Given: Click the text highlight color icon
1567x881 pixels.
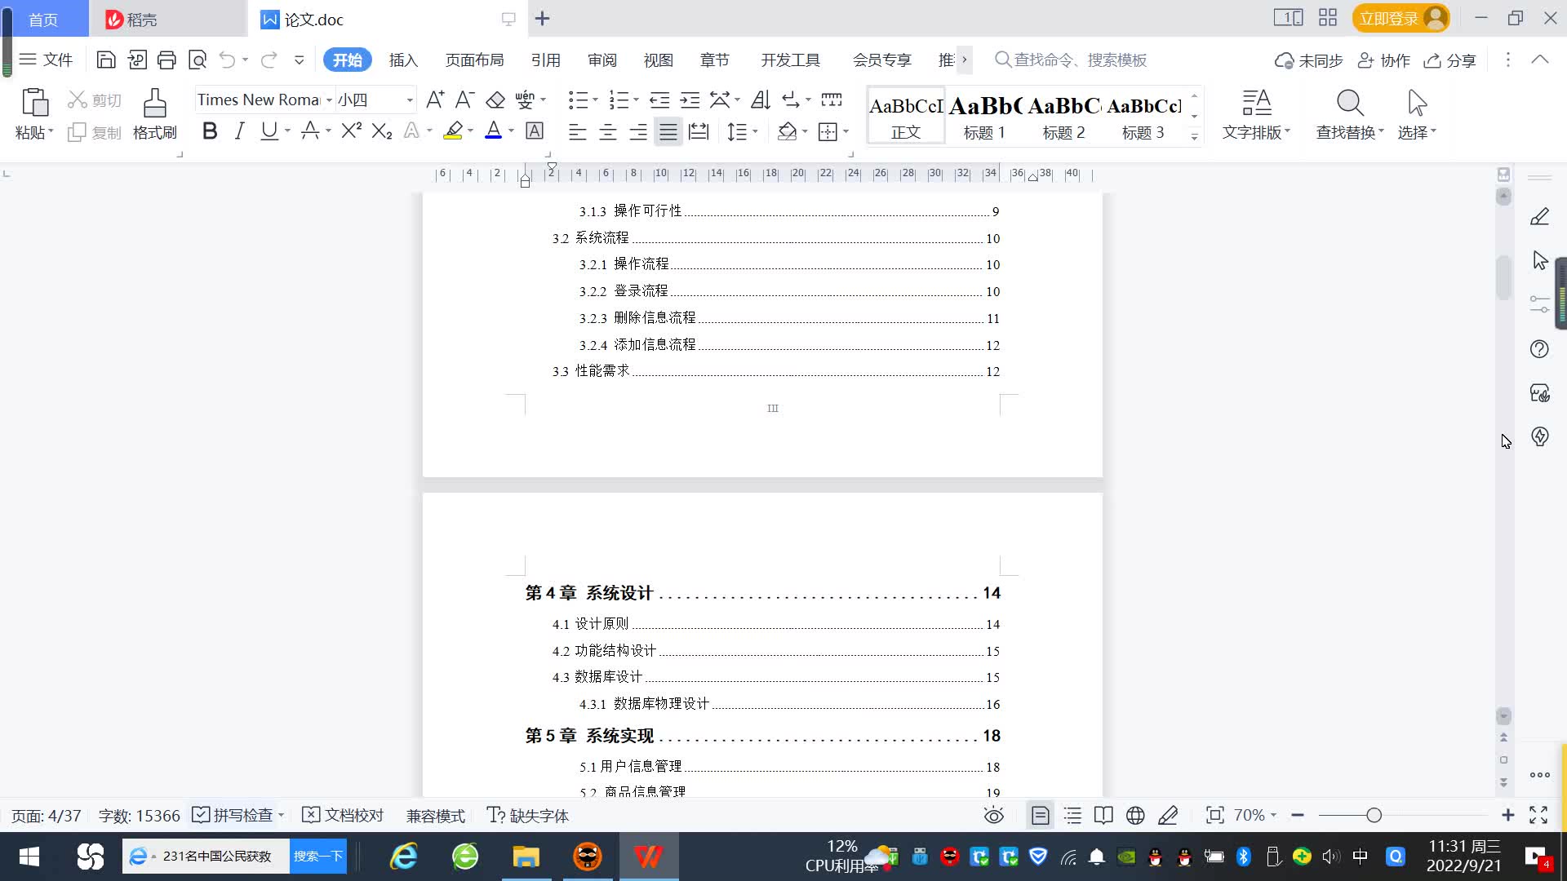Looking at the screenshot, I should coord(453,131).
